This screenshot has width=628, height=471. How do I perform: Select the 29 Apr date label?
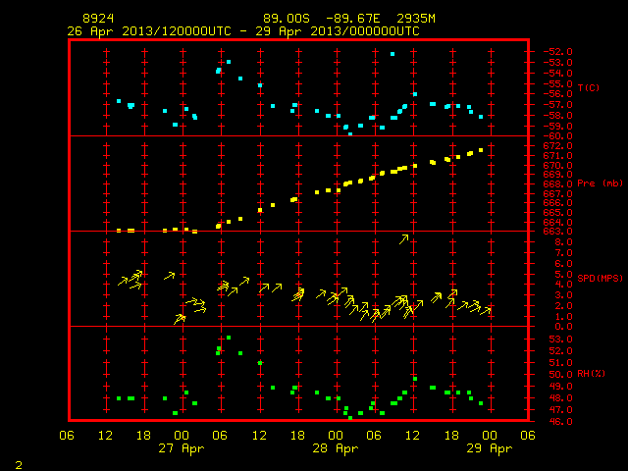[490, 448]
